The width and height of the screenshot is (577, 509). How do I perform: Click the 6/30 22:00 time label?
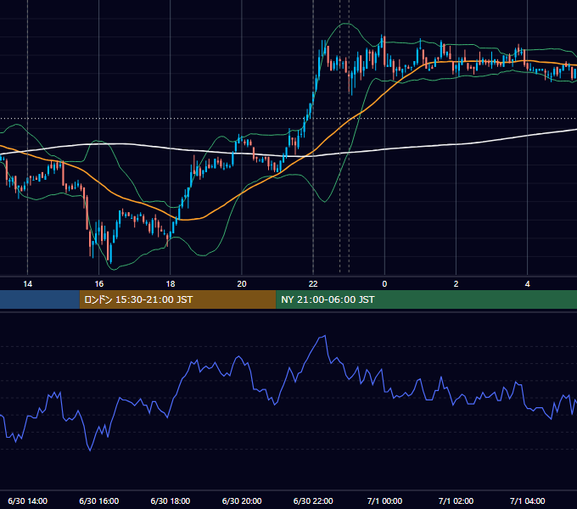coord(313,501)
